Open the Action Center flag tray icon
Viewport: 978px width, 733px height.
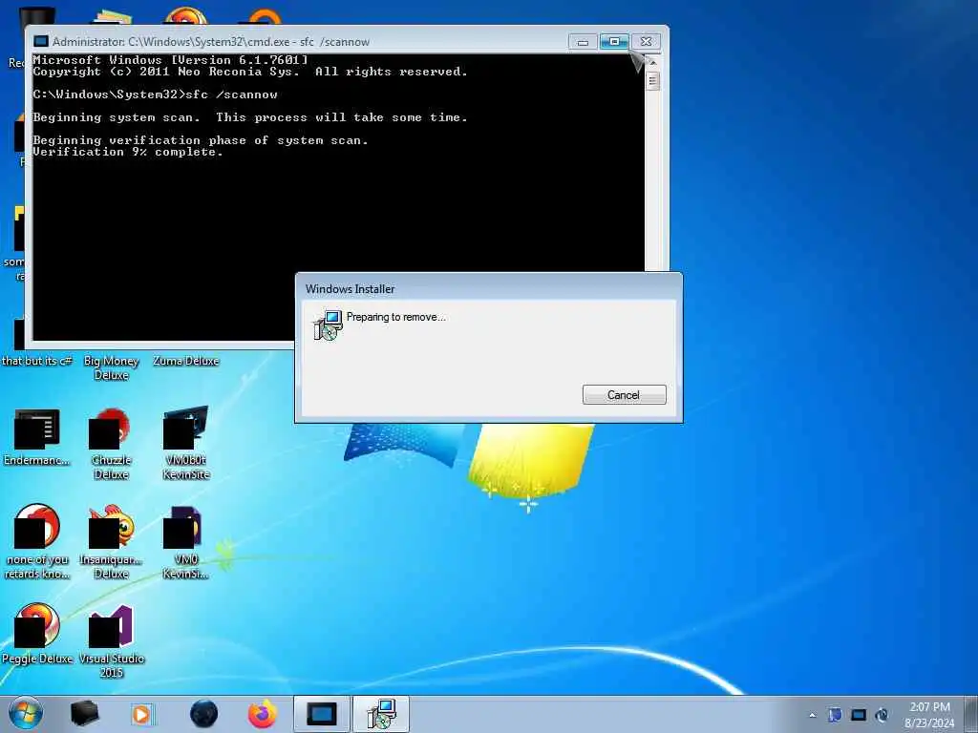click(x=835, y=715)
